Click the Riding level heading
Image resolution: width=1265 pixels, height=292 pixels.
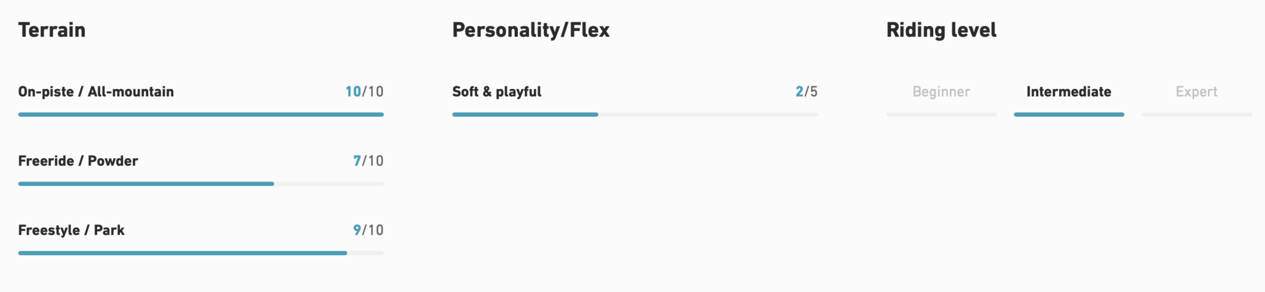pyautogui.click(x=941, y=30)
